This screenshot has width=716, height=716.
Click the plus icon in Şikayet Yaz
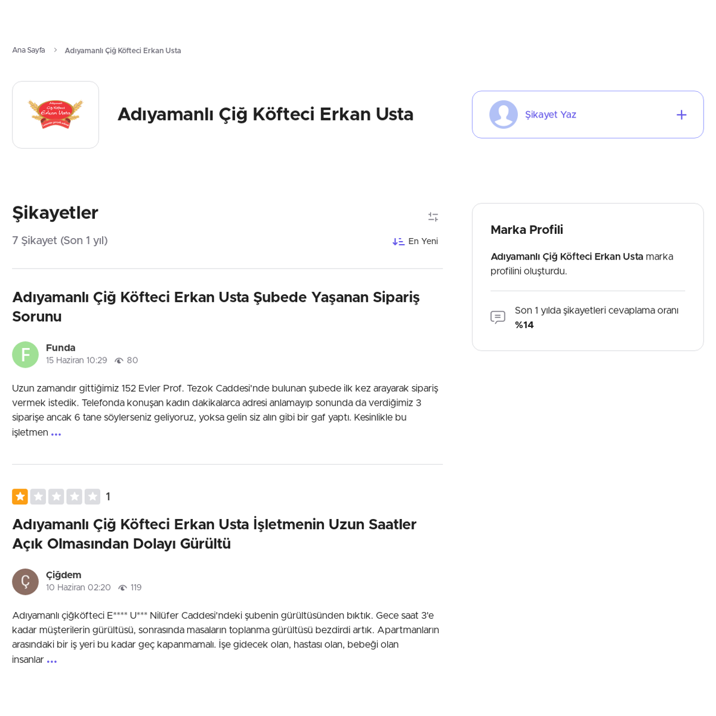point(681,115)
